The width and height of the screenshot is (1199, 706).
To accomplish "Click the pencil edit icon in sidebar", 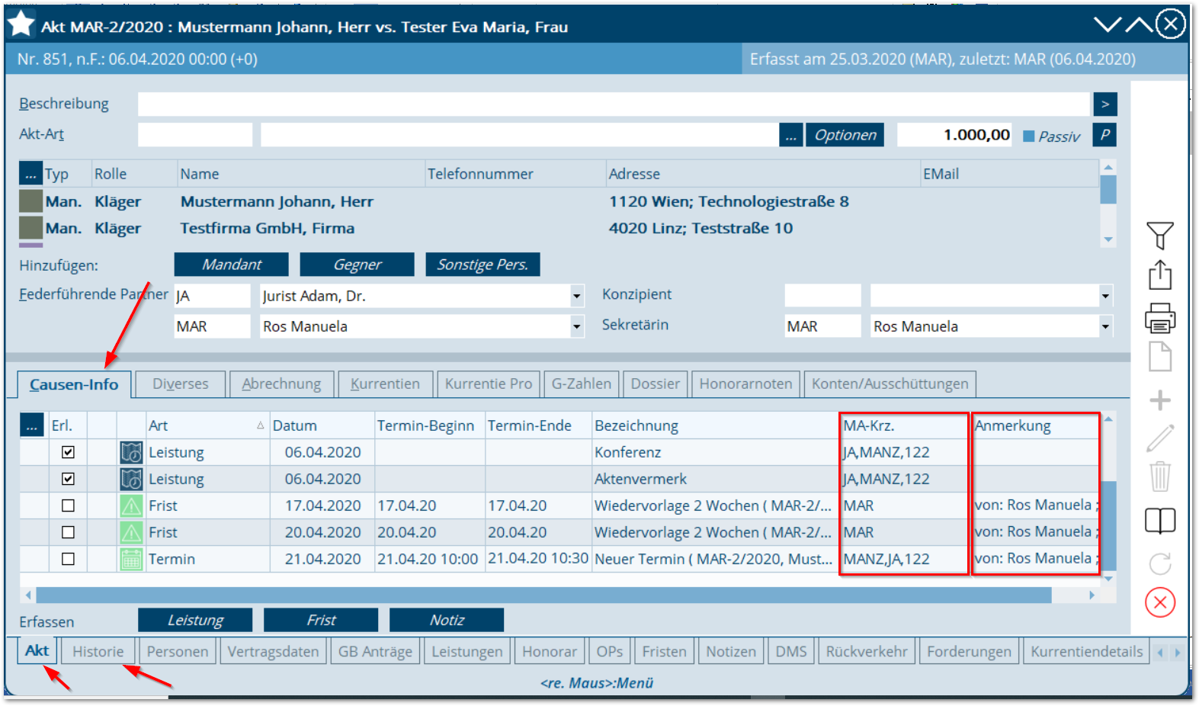I will tap(1159, 438).
